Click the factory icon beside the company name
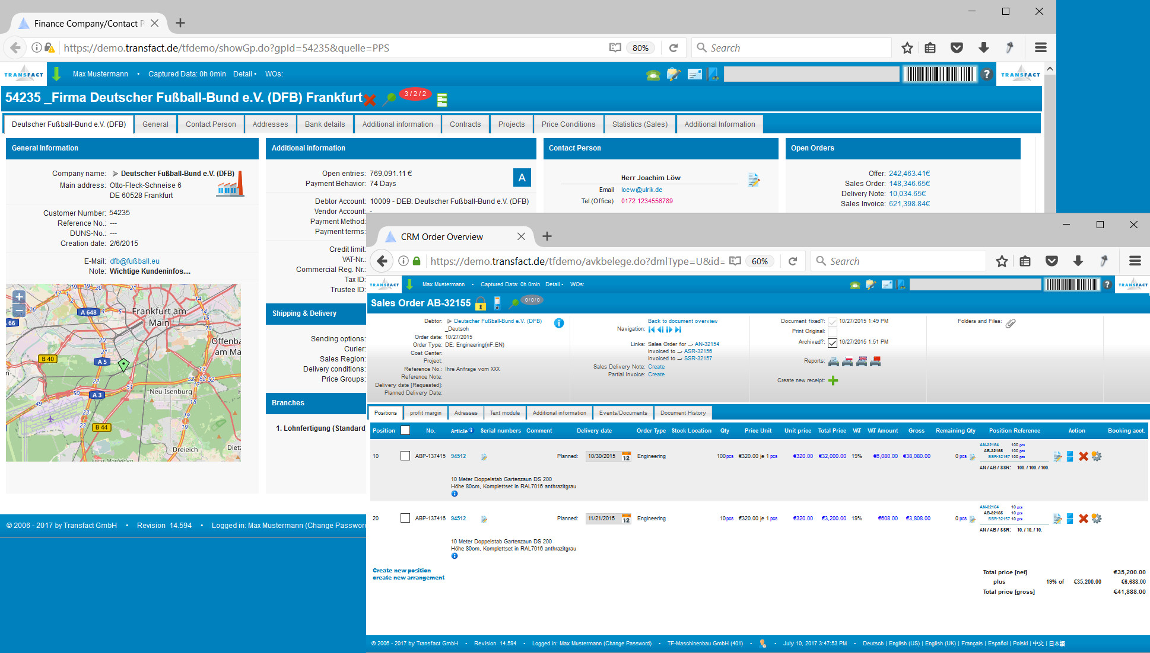The width and height of the screenshot is (1150, 653). [x=230, y=185]
